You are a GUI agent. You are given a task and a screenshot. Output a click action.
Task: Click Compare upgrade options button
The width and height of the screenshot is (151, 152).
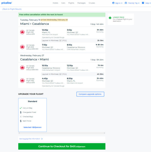click(x=90, y=94)
